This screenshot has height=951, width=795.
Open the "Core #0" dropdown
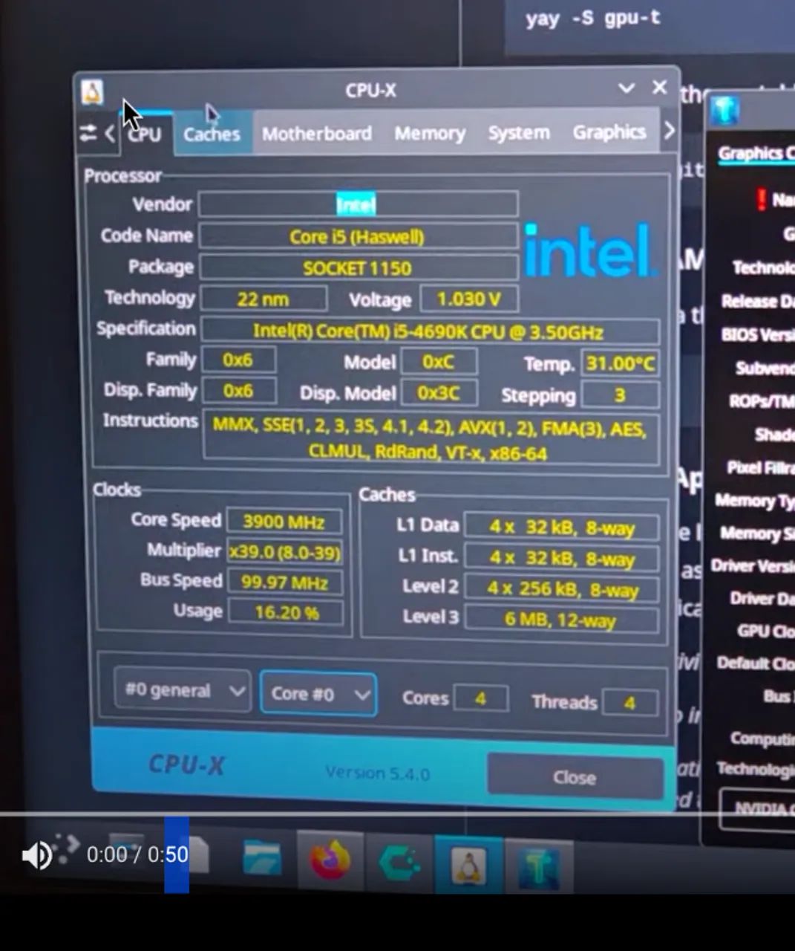coord(318,694)
